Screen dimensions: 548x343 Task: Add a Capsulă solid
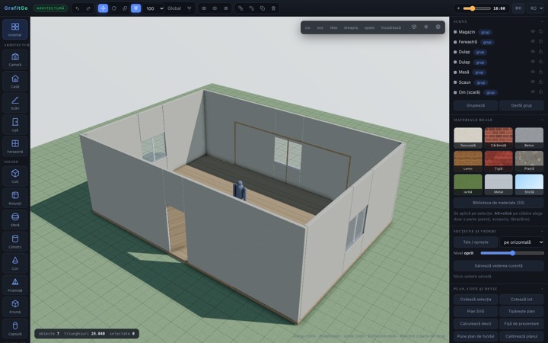pyautogui.click(x=15, y=328)
